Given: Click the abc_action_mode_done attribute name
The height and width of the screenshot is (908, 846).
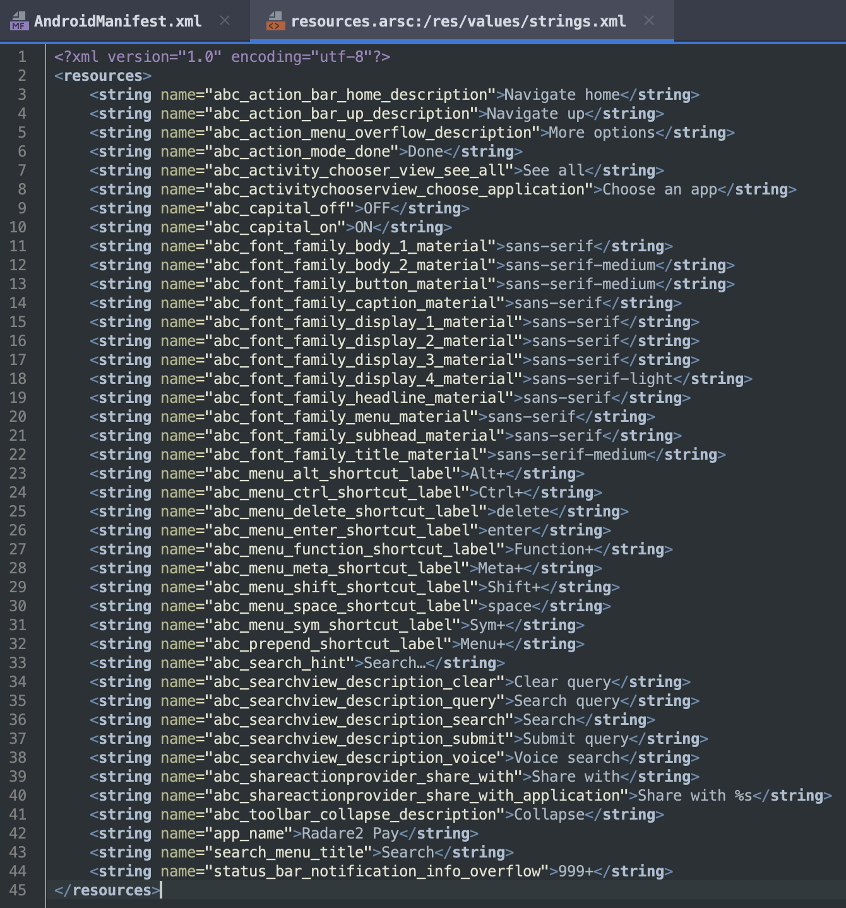Looking at the screenshot, I should (302, 152).
